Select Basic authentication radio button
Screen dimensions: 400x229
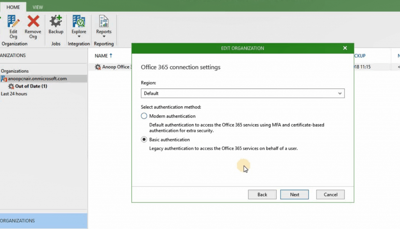pos(144,140)
